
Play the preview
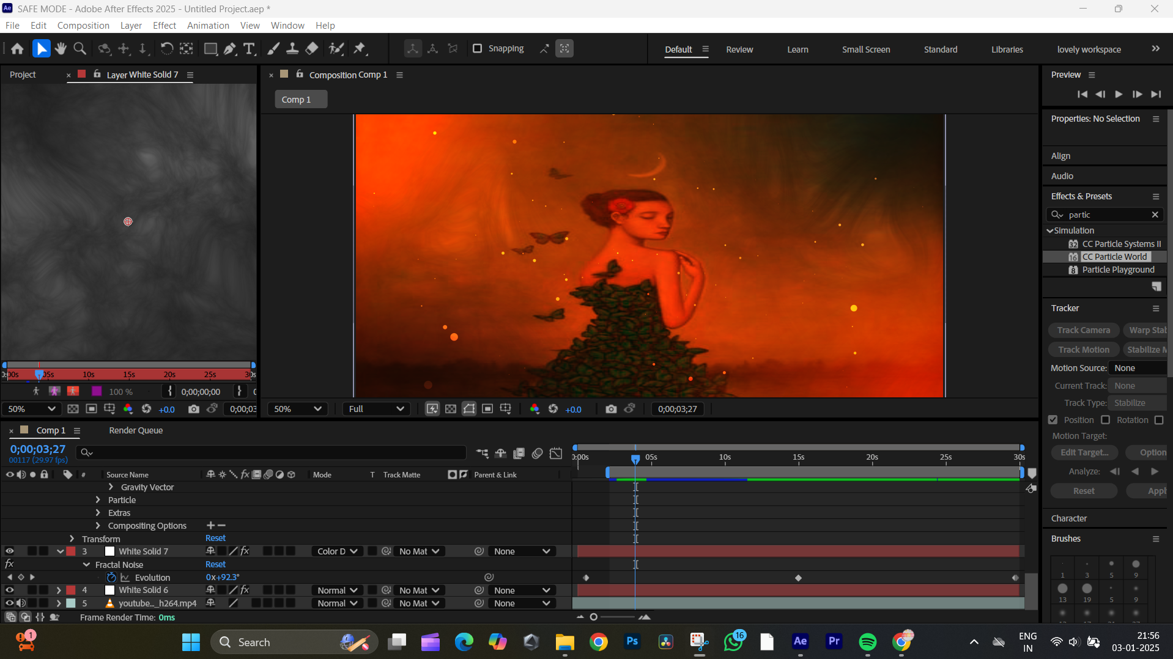point(1119,94)
